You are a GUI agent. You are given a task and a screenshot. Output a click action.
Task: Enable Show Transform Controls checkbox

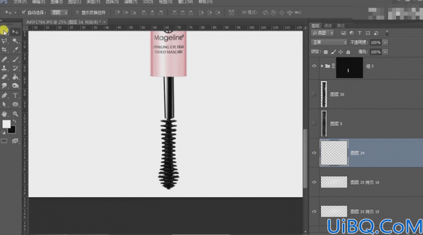tap(77, 13)
